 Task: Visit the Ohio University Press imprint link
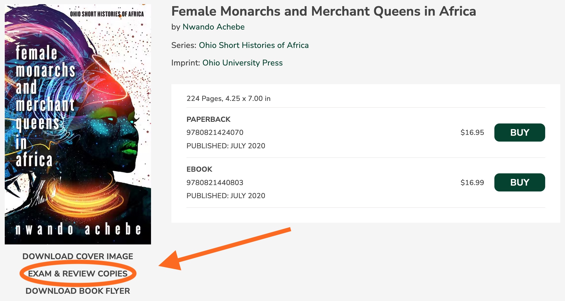pyautogui.click(x=242, y=63)
